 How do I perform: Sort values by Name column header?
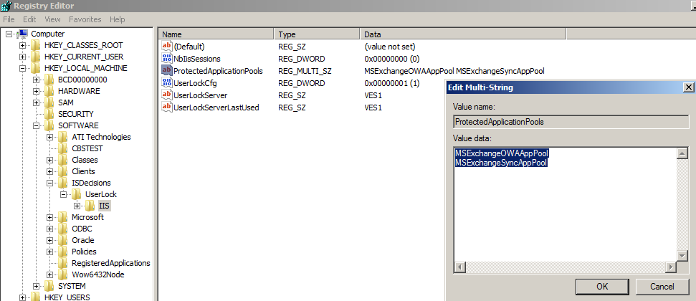pyautogui.click(x=216, y=34)
